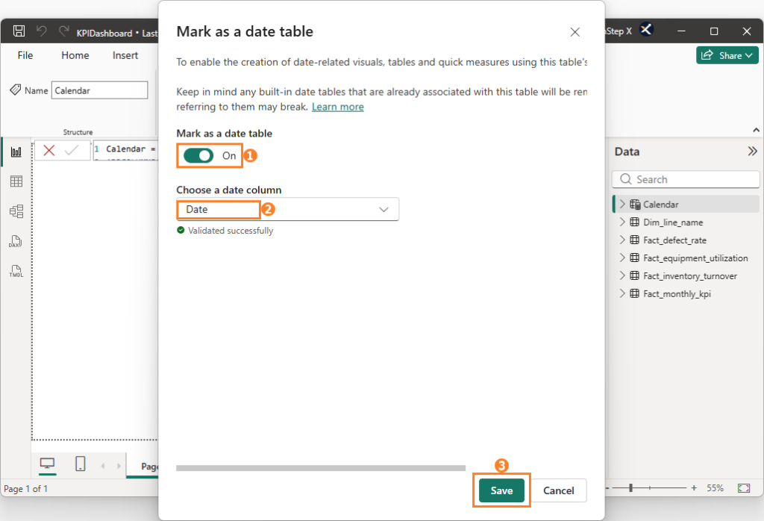The height and width of the screenshot is (521, 764).
Task: Toggle the Mark as a date table switch
Action: click(x=198, y=155)
